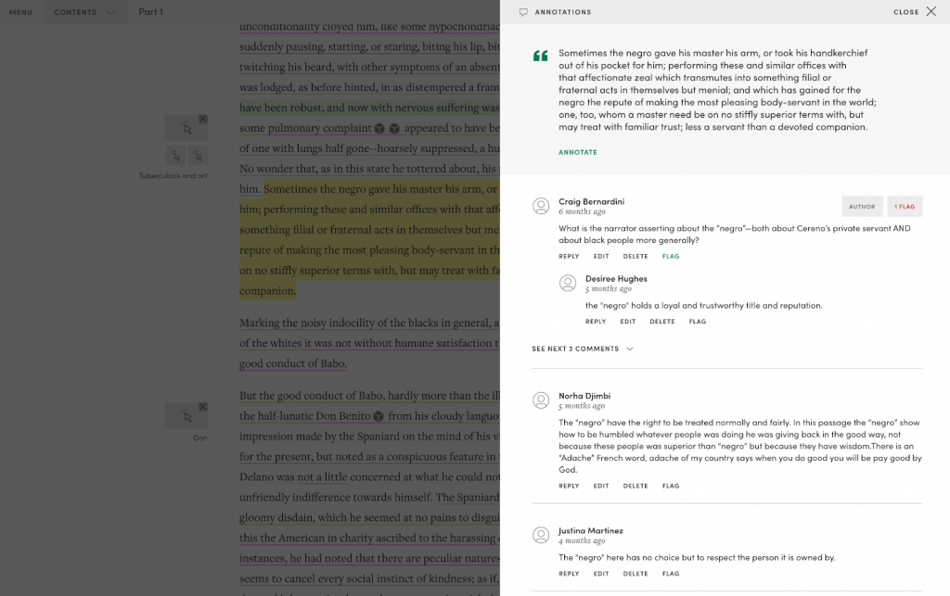The height and width of the screenshot is (596, 950).
Task: Flag Craig Bernardini's comment
Action: [x=671, y=257]
